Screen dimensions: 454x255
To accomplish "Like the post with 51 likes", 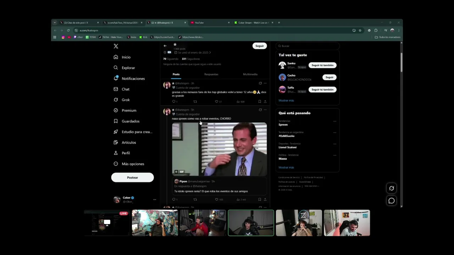I will pyautogui.click(x=217, y=102).
